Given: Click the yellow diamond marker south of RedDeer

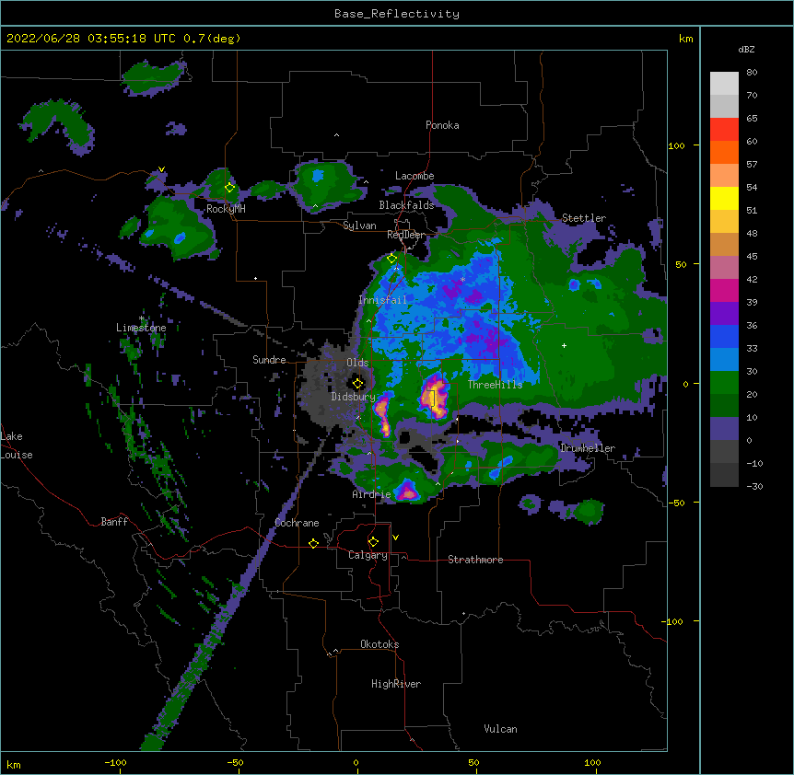Looking at the screenshot, I should [391, 259].
